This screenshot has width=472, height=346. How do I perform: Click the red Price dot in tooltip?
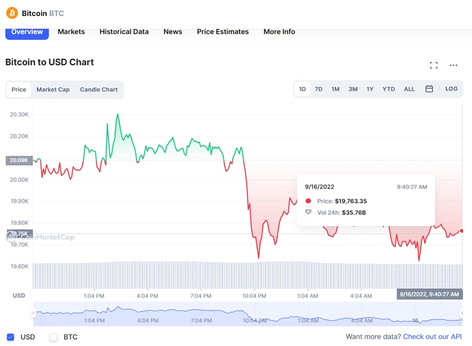pos(308,201)
